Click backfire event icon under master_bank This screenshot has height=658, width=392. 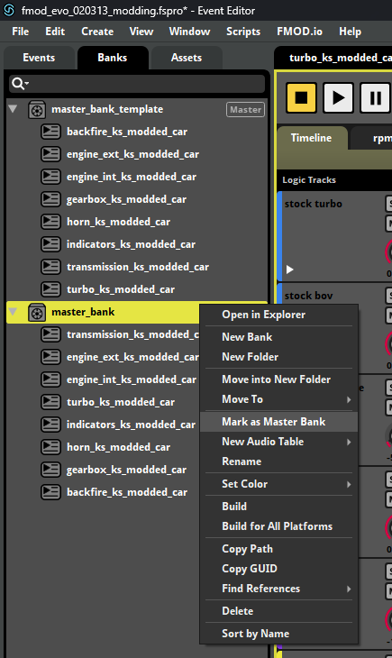tap(50, 492)
